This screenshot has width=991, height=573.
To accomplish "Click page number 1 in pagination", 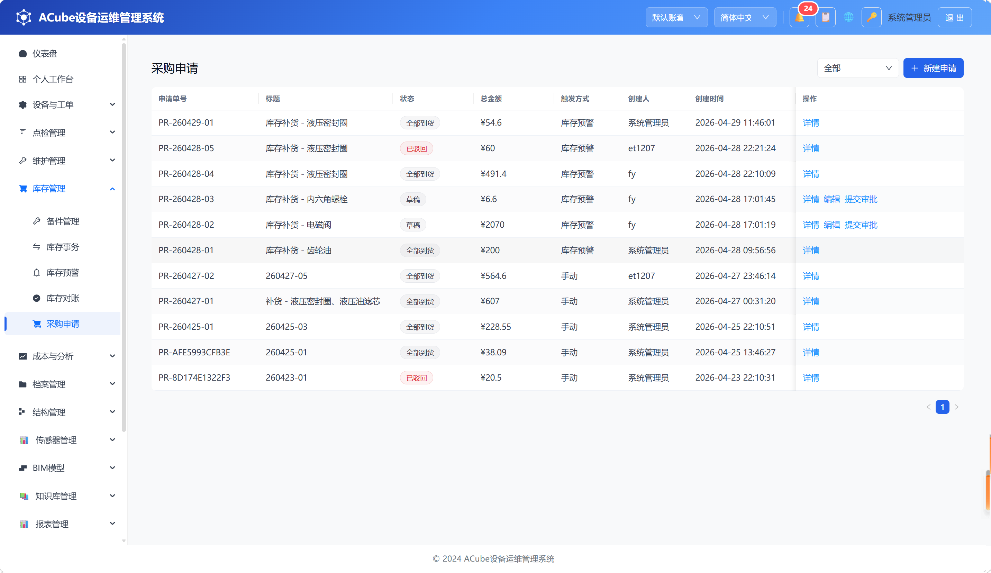I will pyautogui.click(x=942, y=407).
